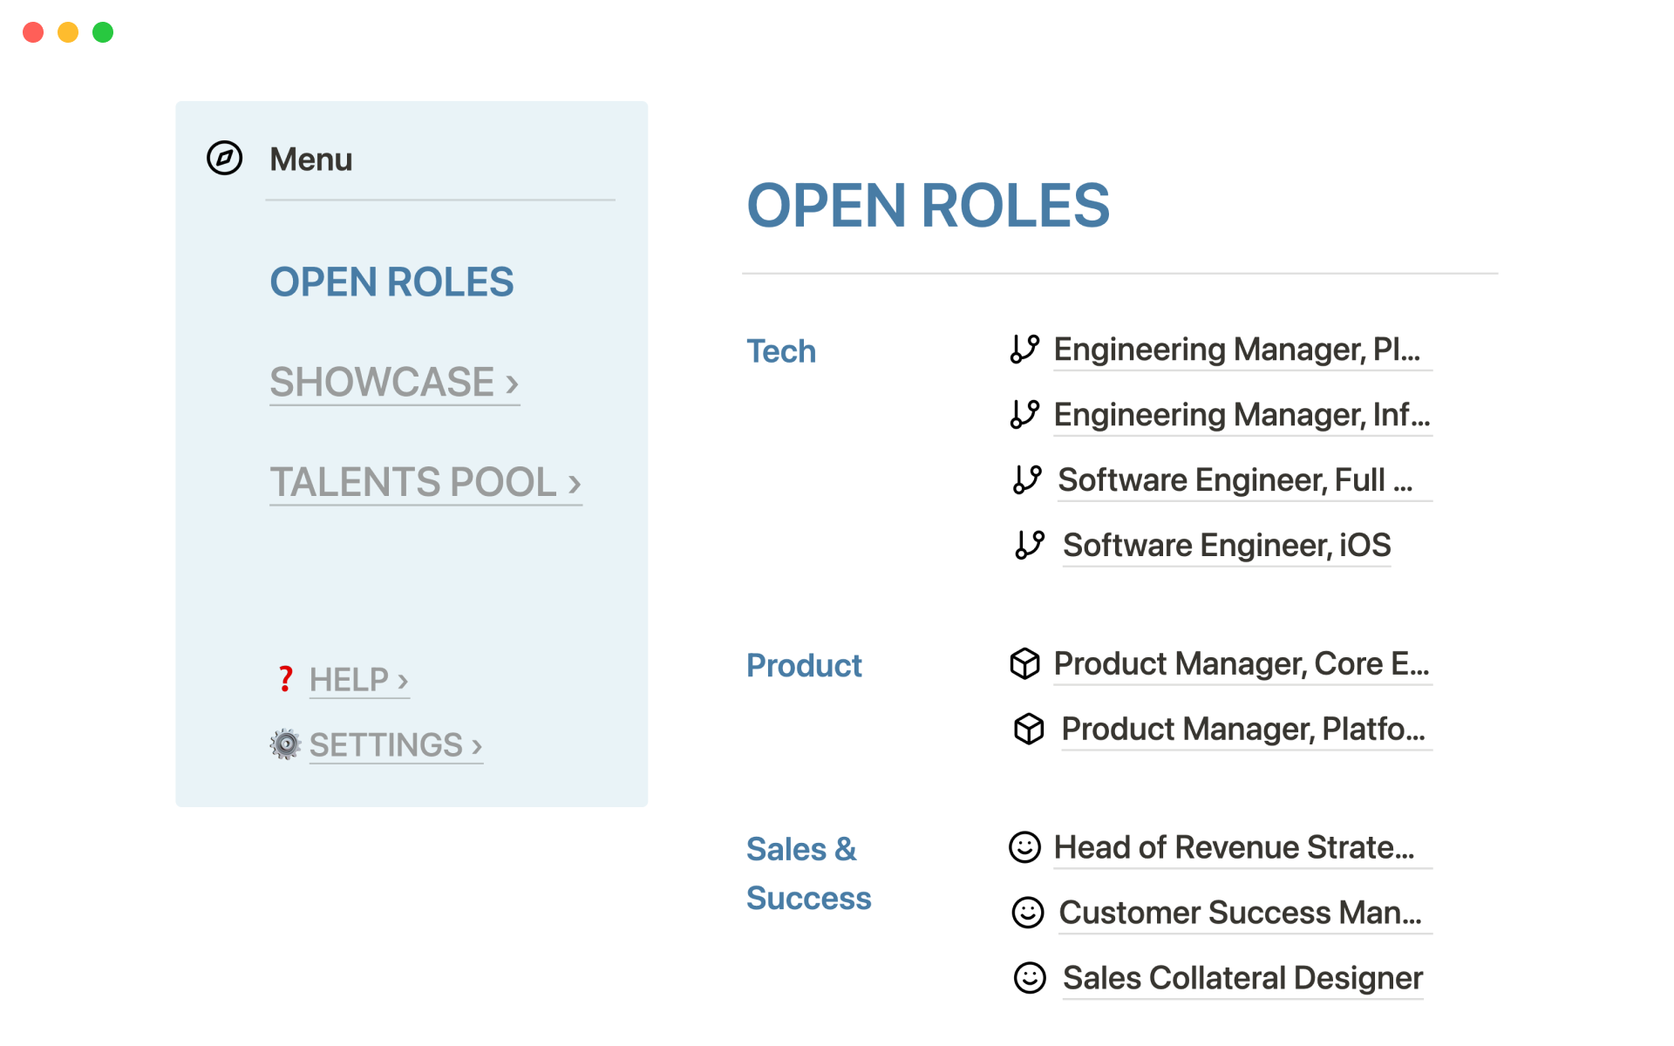Click the compass icon beside Menu
Viewport: 1674px width, 1046px height.
pos(224,158)
